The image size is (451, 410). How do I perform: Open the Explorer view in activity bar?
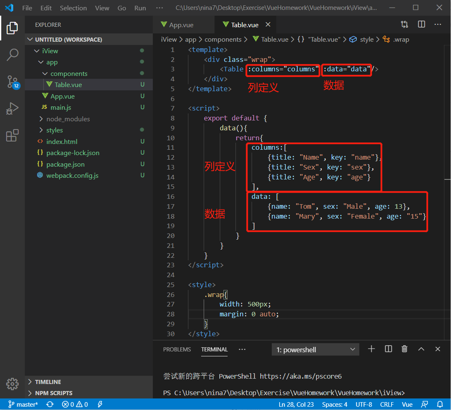click(12, 28)
